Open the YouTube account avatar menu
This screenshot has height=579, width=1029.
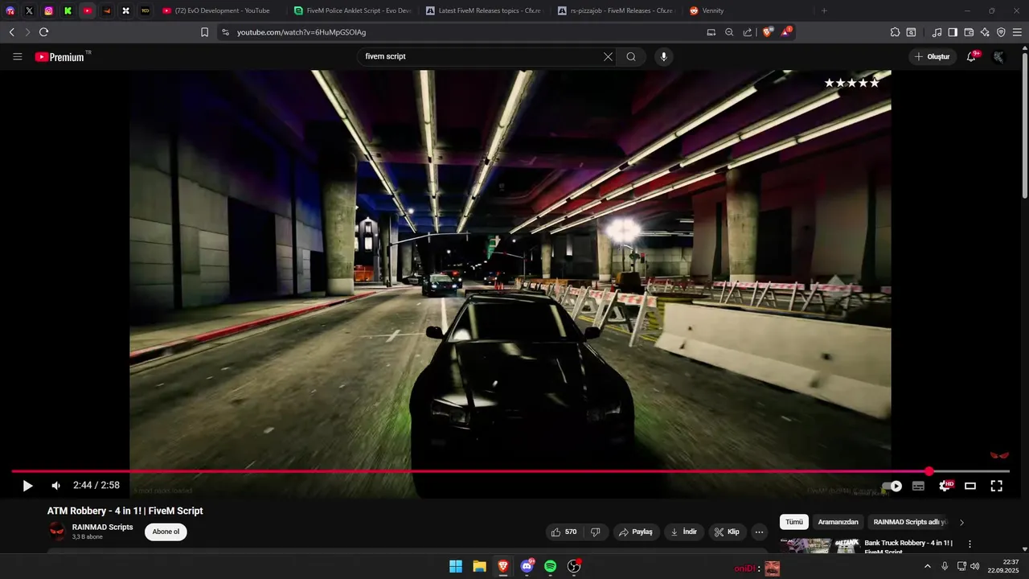click(998, 56)
